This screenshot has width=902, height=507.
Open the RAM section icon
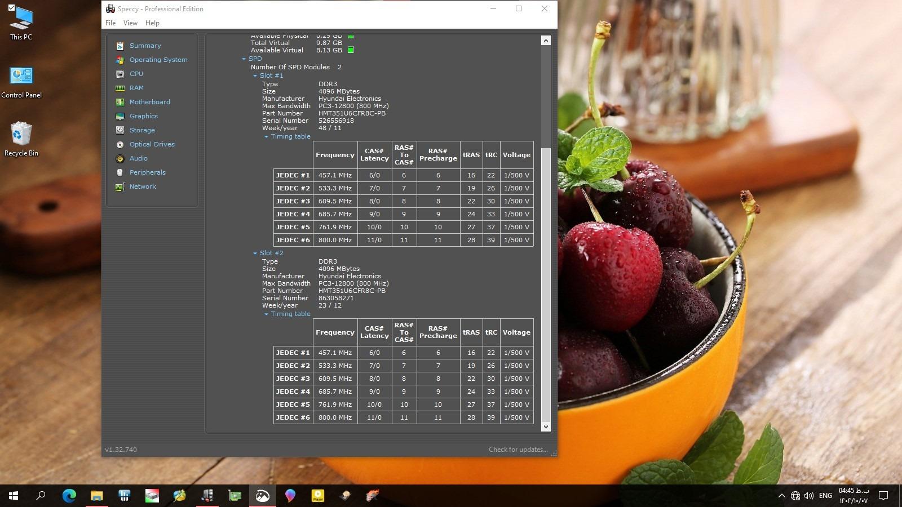coord(120,88)
